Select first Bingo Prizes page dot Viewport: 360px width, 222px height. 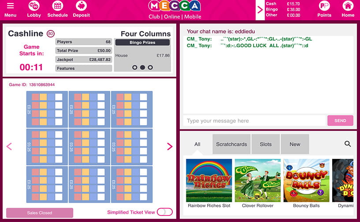[x=135, y=67]
